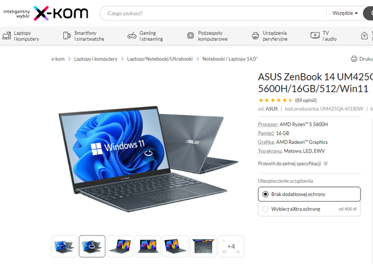Viewport: 373px width, 267px height.
Task: Click the Czego szukasz search field
Action: click(x=213, y=14)
